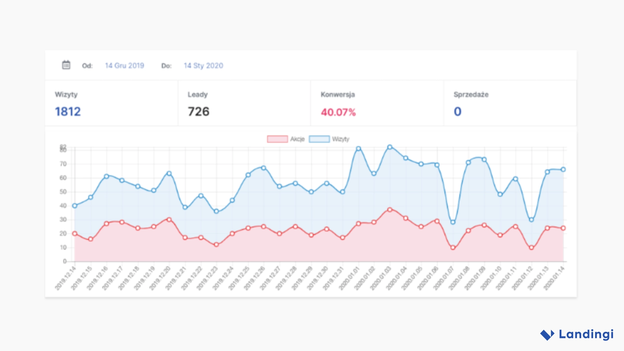Open the calendar date picker icon

66,65
